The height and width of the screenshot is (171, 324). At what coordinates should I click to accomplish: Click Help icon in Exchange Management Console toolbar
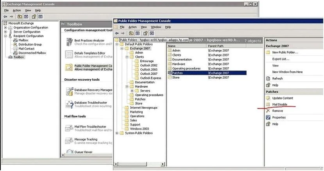34,17
